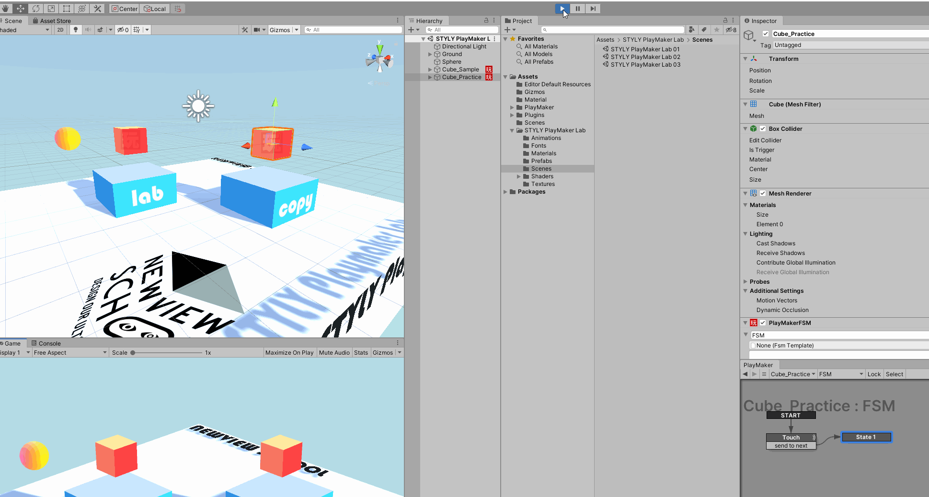Select the Scale tool
This screenshot has height=497, width=929.
(x=51, y=9)
